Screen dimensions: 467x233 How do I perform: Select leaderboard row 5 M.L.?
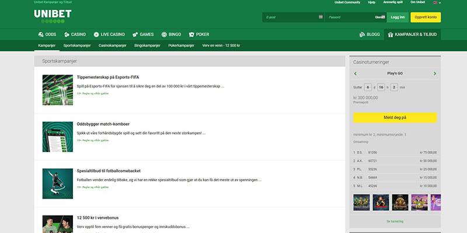(395, 186)
